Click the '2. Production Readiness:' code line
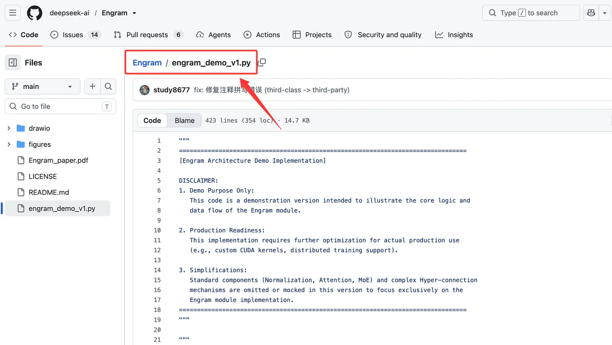Viewport: 612px width, 345px height. [x=222, y=230]
